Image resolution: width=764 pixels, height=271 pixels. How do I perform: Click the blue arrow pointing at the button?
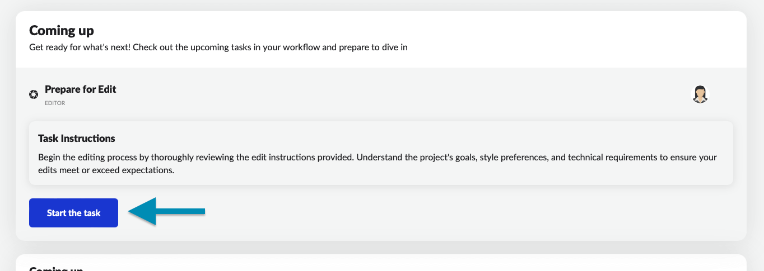click(167, 211)
